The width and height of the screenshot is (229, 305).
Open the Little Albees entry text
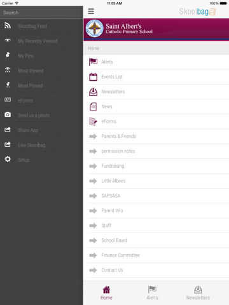(x=113, y=180)
